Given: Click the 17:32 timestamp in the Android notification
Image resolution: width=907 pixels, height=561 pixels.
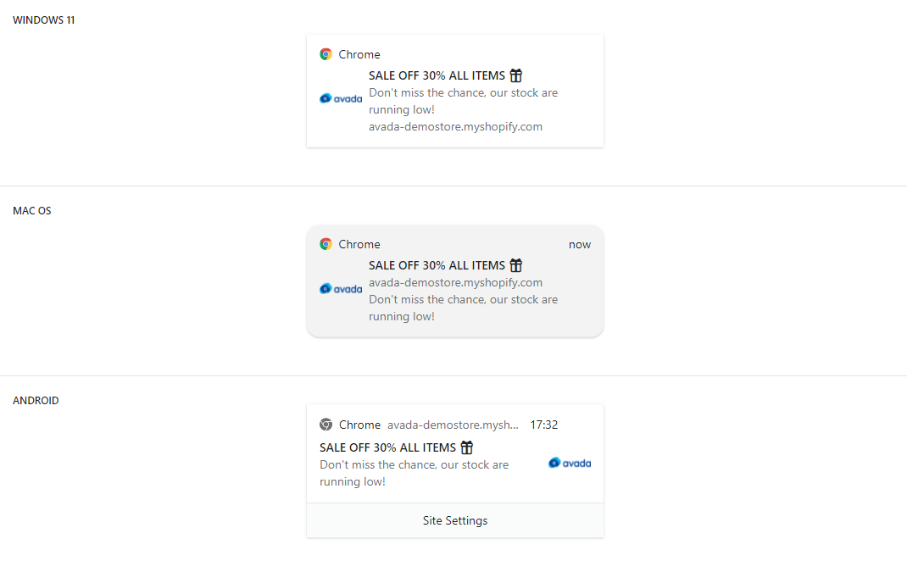Looking at the screenshot, I should click(x=543, y=425).
